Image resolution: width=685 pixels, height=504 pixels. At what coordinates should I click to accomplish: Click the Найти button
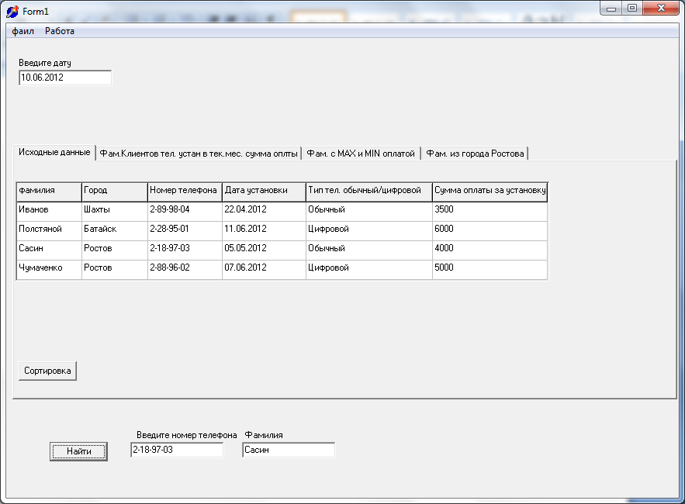78,451
